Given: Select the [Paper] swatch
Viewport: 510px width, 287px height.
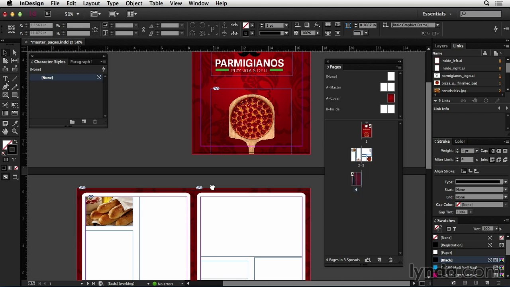Looking at the screenshot, I should (x=469, y=253).
